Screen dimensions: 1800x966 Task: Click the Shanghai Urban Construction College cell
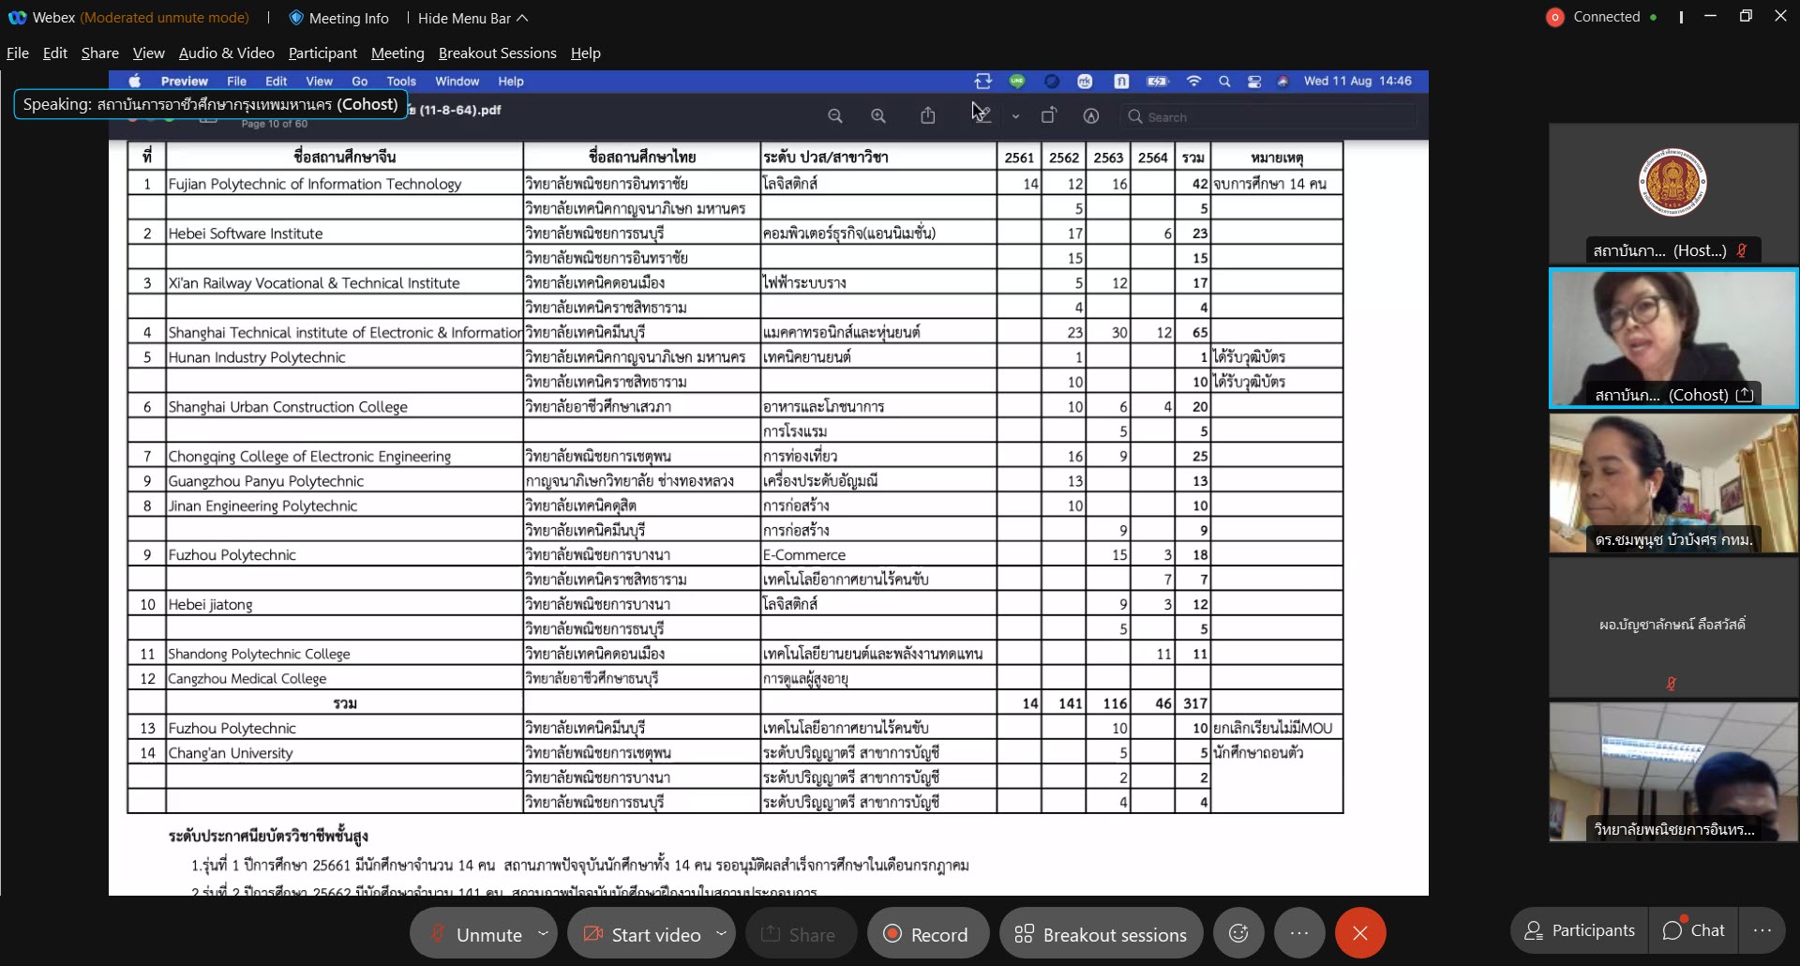point(344,407)
